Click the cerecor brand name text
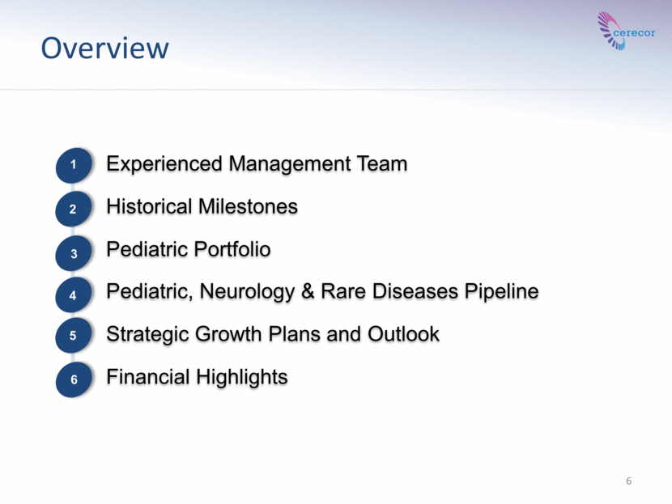This screenshot has width=672, height=504. [634, 33]
